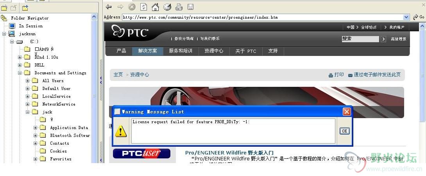The width and height of the screenshot is (426, 176).
Task: Click the 高级搜索 link
Action: 399,39
